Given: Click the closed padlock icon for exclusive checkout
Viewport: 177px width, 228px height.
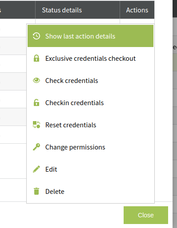Looking at the screenshot, I should coord(36,58).
